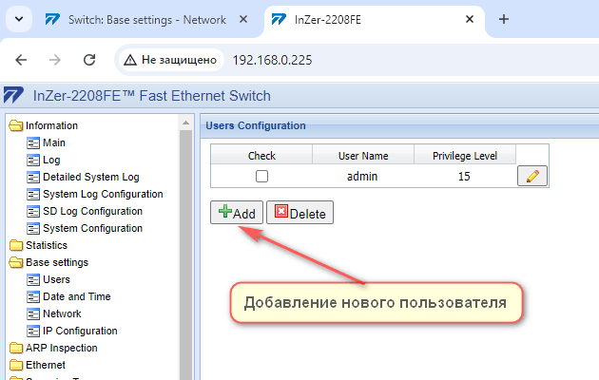Click the privilege level value 15

(x=464, y=177)
